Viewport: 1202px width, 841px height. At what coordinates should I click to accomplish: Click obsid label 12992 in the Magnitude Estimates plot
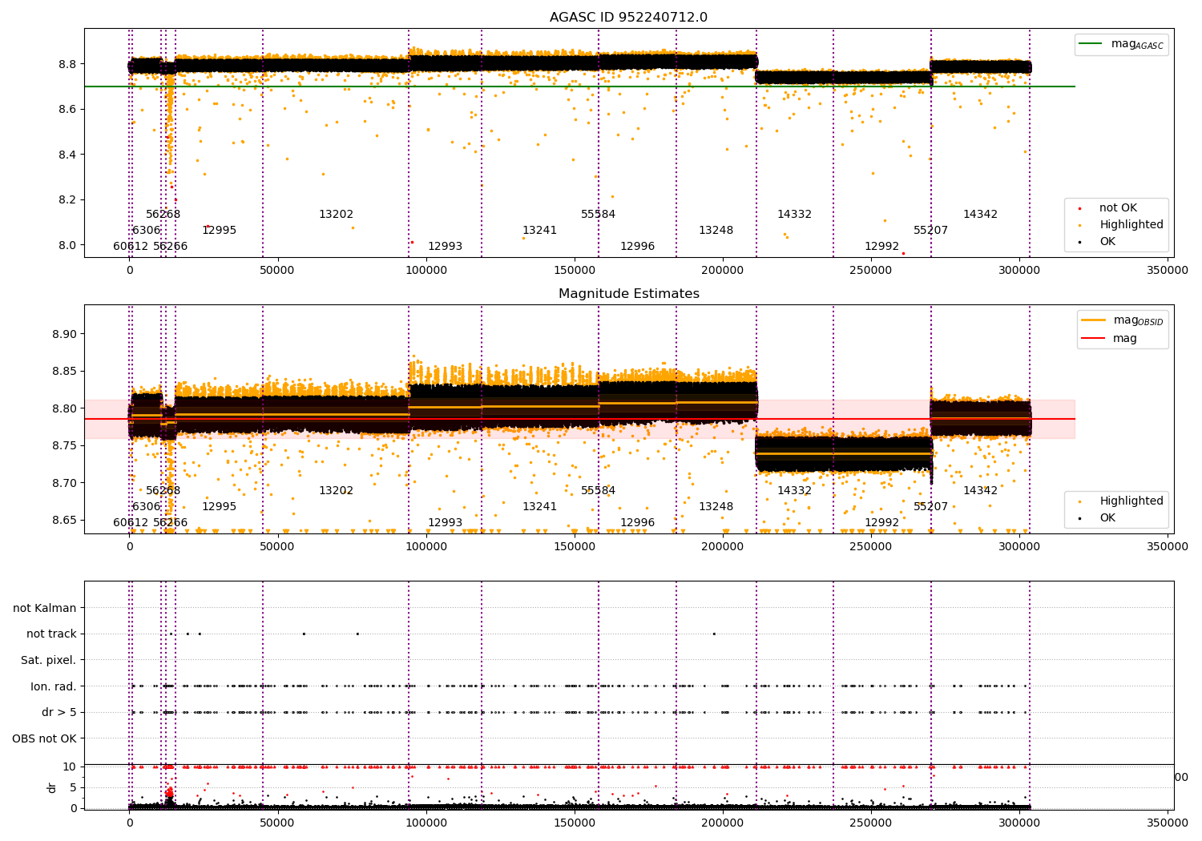[x=882, y=523]
